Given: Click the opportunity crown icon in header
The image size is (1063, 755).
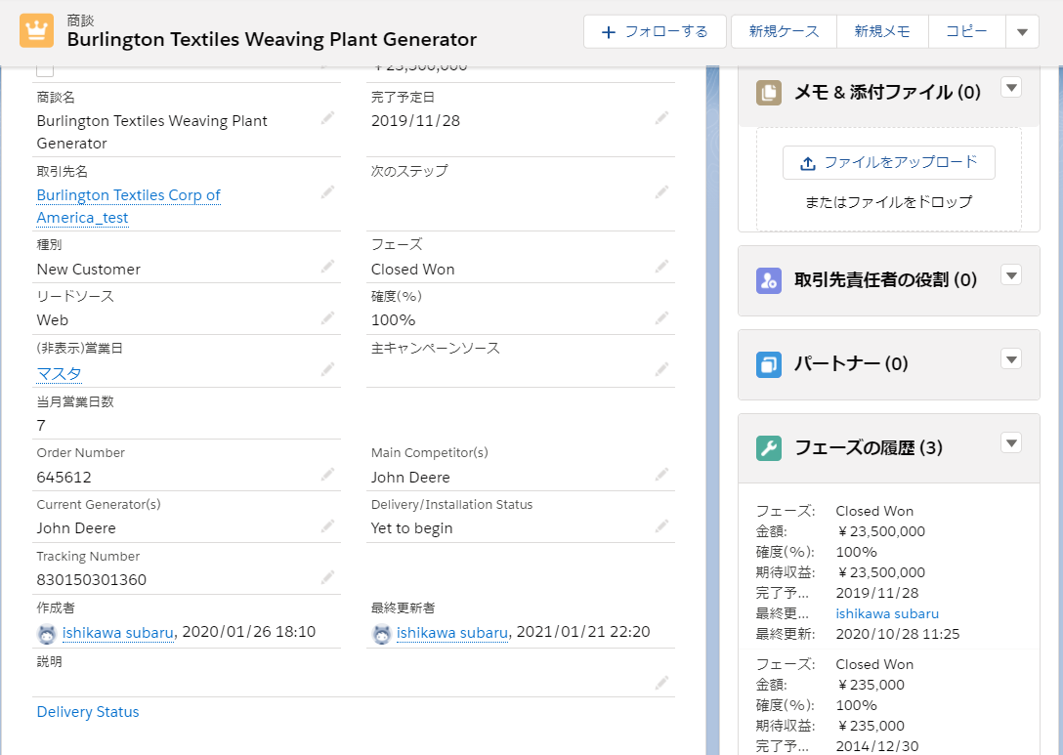Looking at the screenshot, I should point(36,30).
